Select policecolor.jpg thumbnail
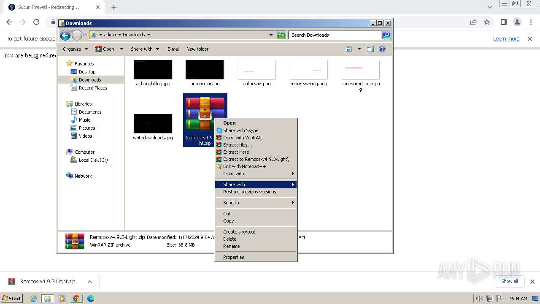 click(x=205, y=70)
